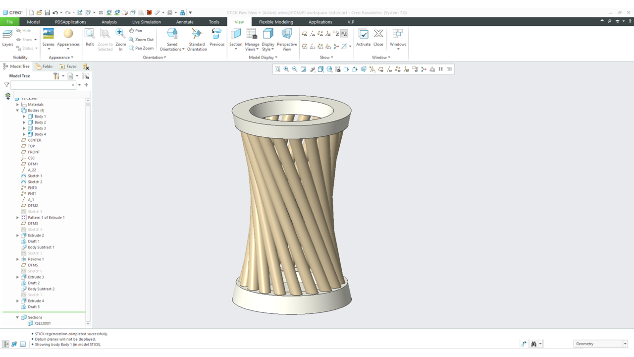Screen dimensions: 634x357
Task: Click the binoculars find icon in status bar
Action: [x=533, y=344]
